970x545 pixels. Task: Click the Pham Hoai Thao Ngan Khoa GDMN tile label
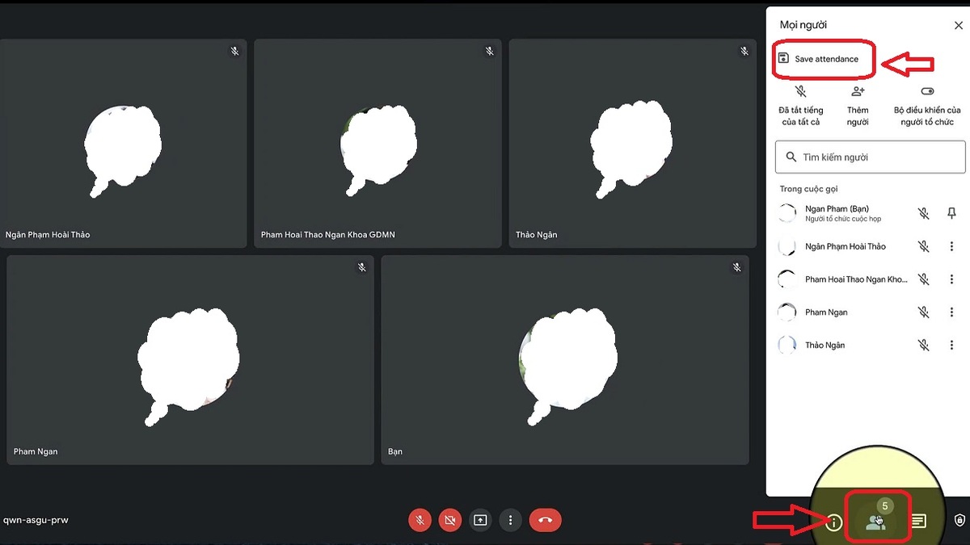(328, 235)
